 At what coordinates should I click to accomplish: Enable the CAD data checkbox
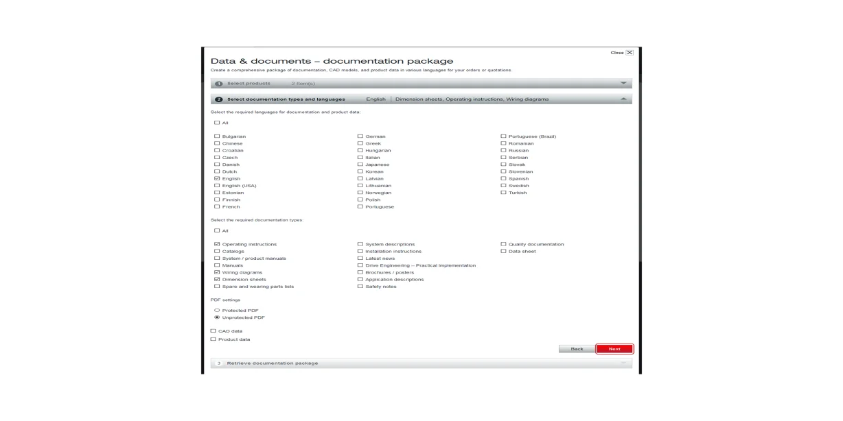(x=213, y=330)
